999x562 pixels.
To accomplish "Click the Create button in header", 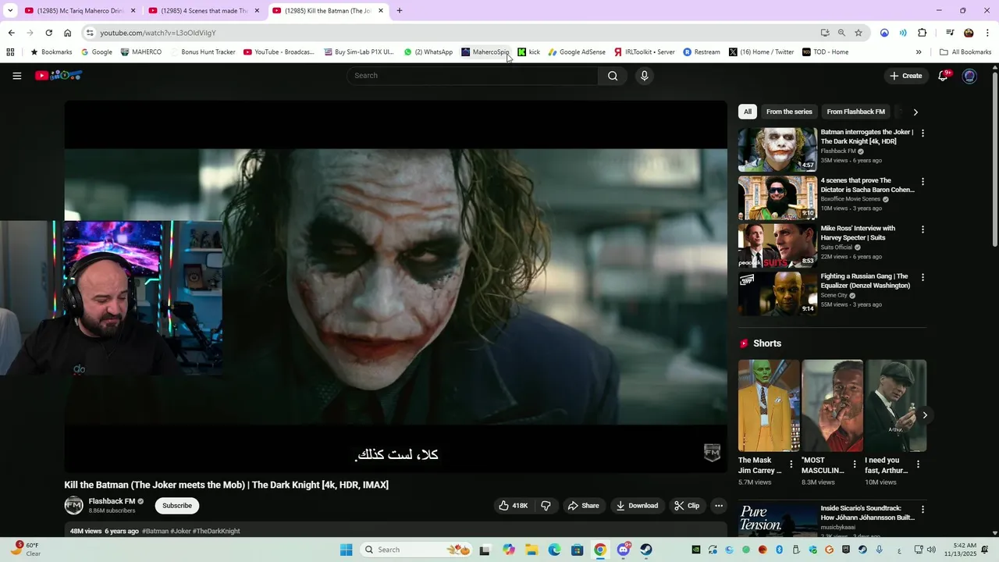I will pos(906,76).
